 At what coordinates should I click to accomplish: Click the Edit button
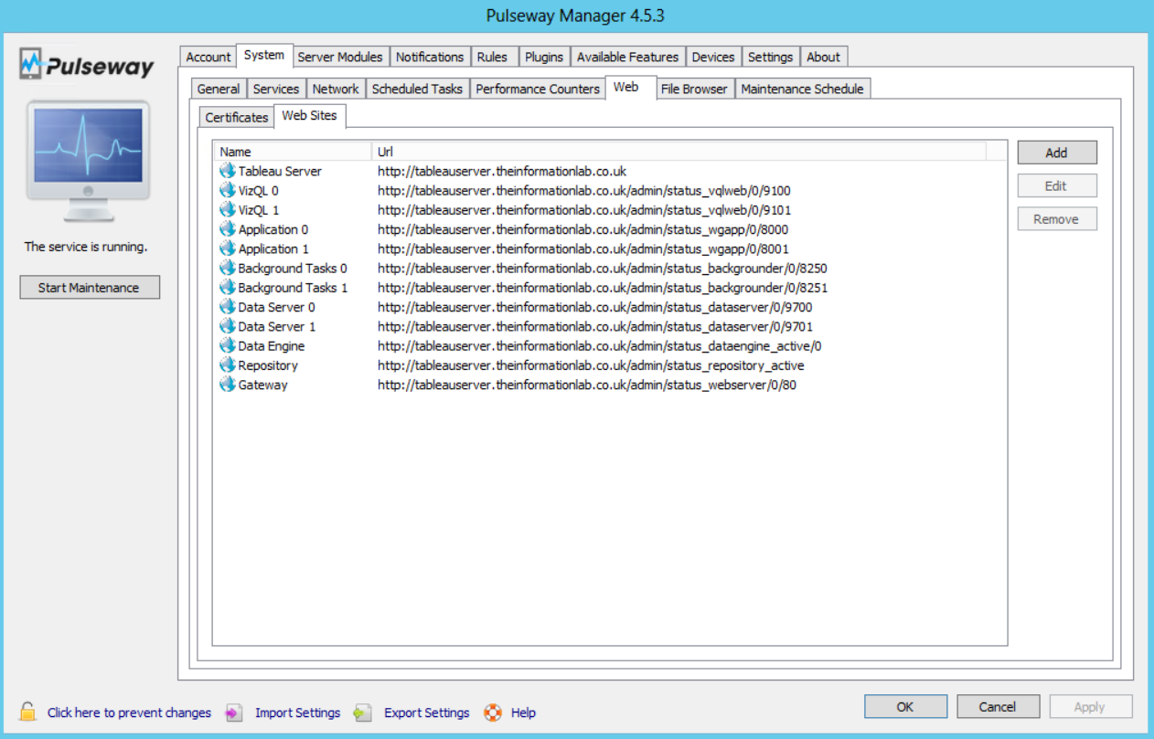[1056, 185]
